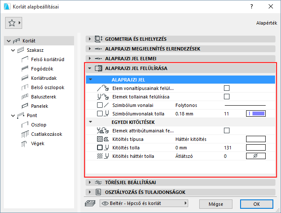This screenshot has height=213, width=281.
Task: Tick the Elemek attribútumainak felülírása checkbox
Action: tap(227, 131)
